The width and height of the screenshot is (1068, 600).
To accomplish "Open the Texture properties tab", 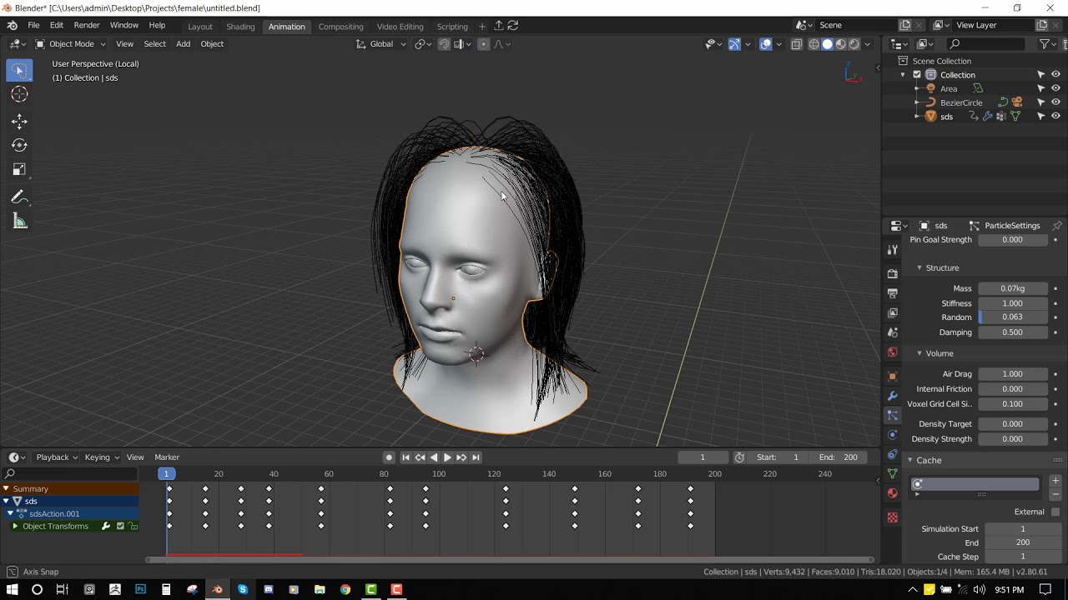I will click(893, 517).
